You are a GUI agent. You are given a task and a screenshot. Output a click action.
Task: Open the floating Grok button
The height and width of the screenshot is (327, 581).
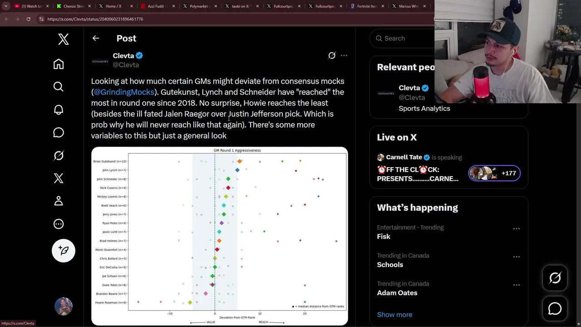point(555,278)
